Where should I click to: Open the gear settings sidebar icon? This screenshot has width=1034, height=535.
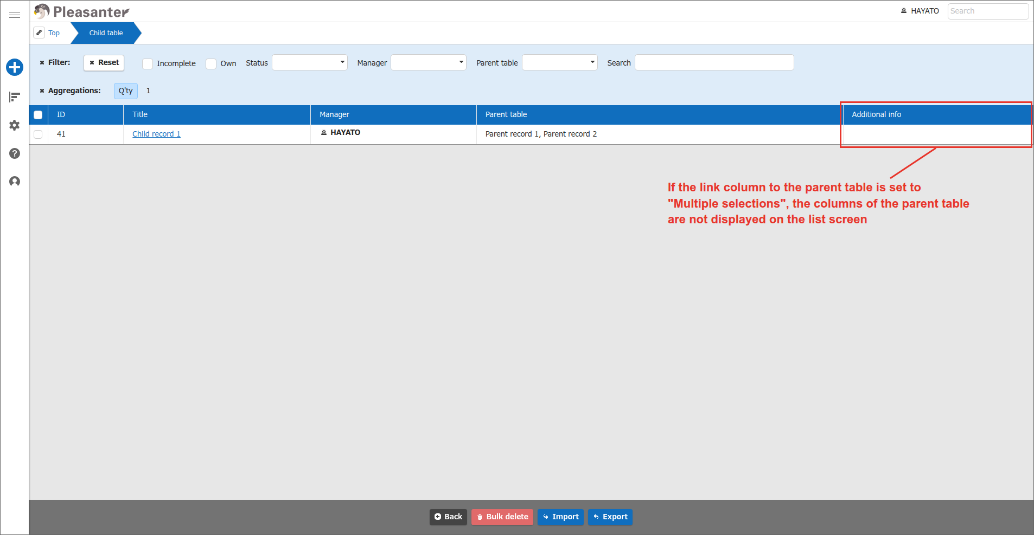coord(15,125)
